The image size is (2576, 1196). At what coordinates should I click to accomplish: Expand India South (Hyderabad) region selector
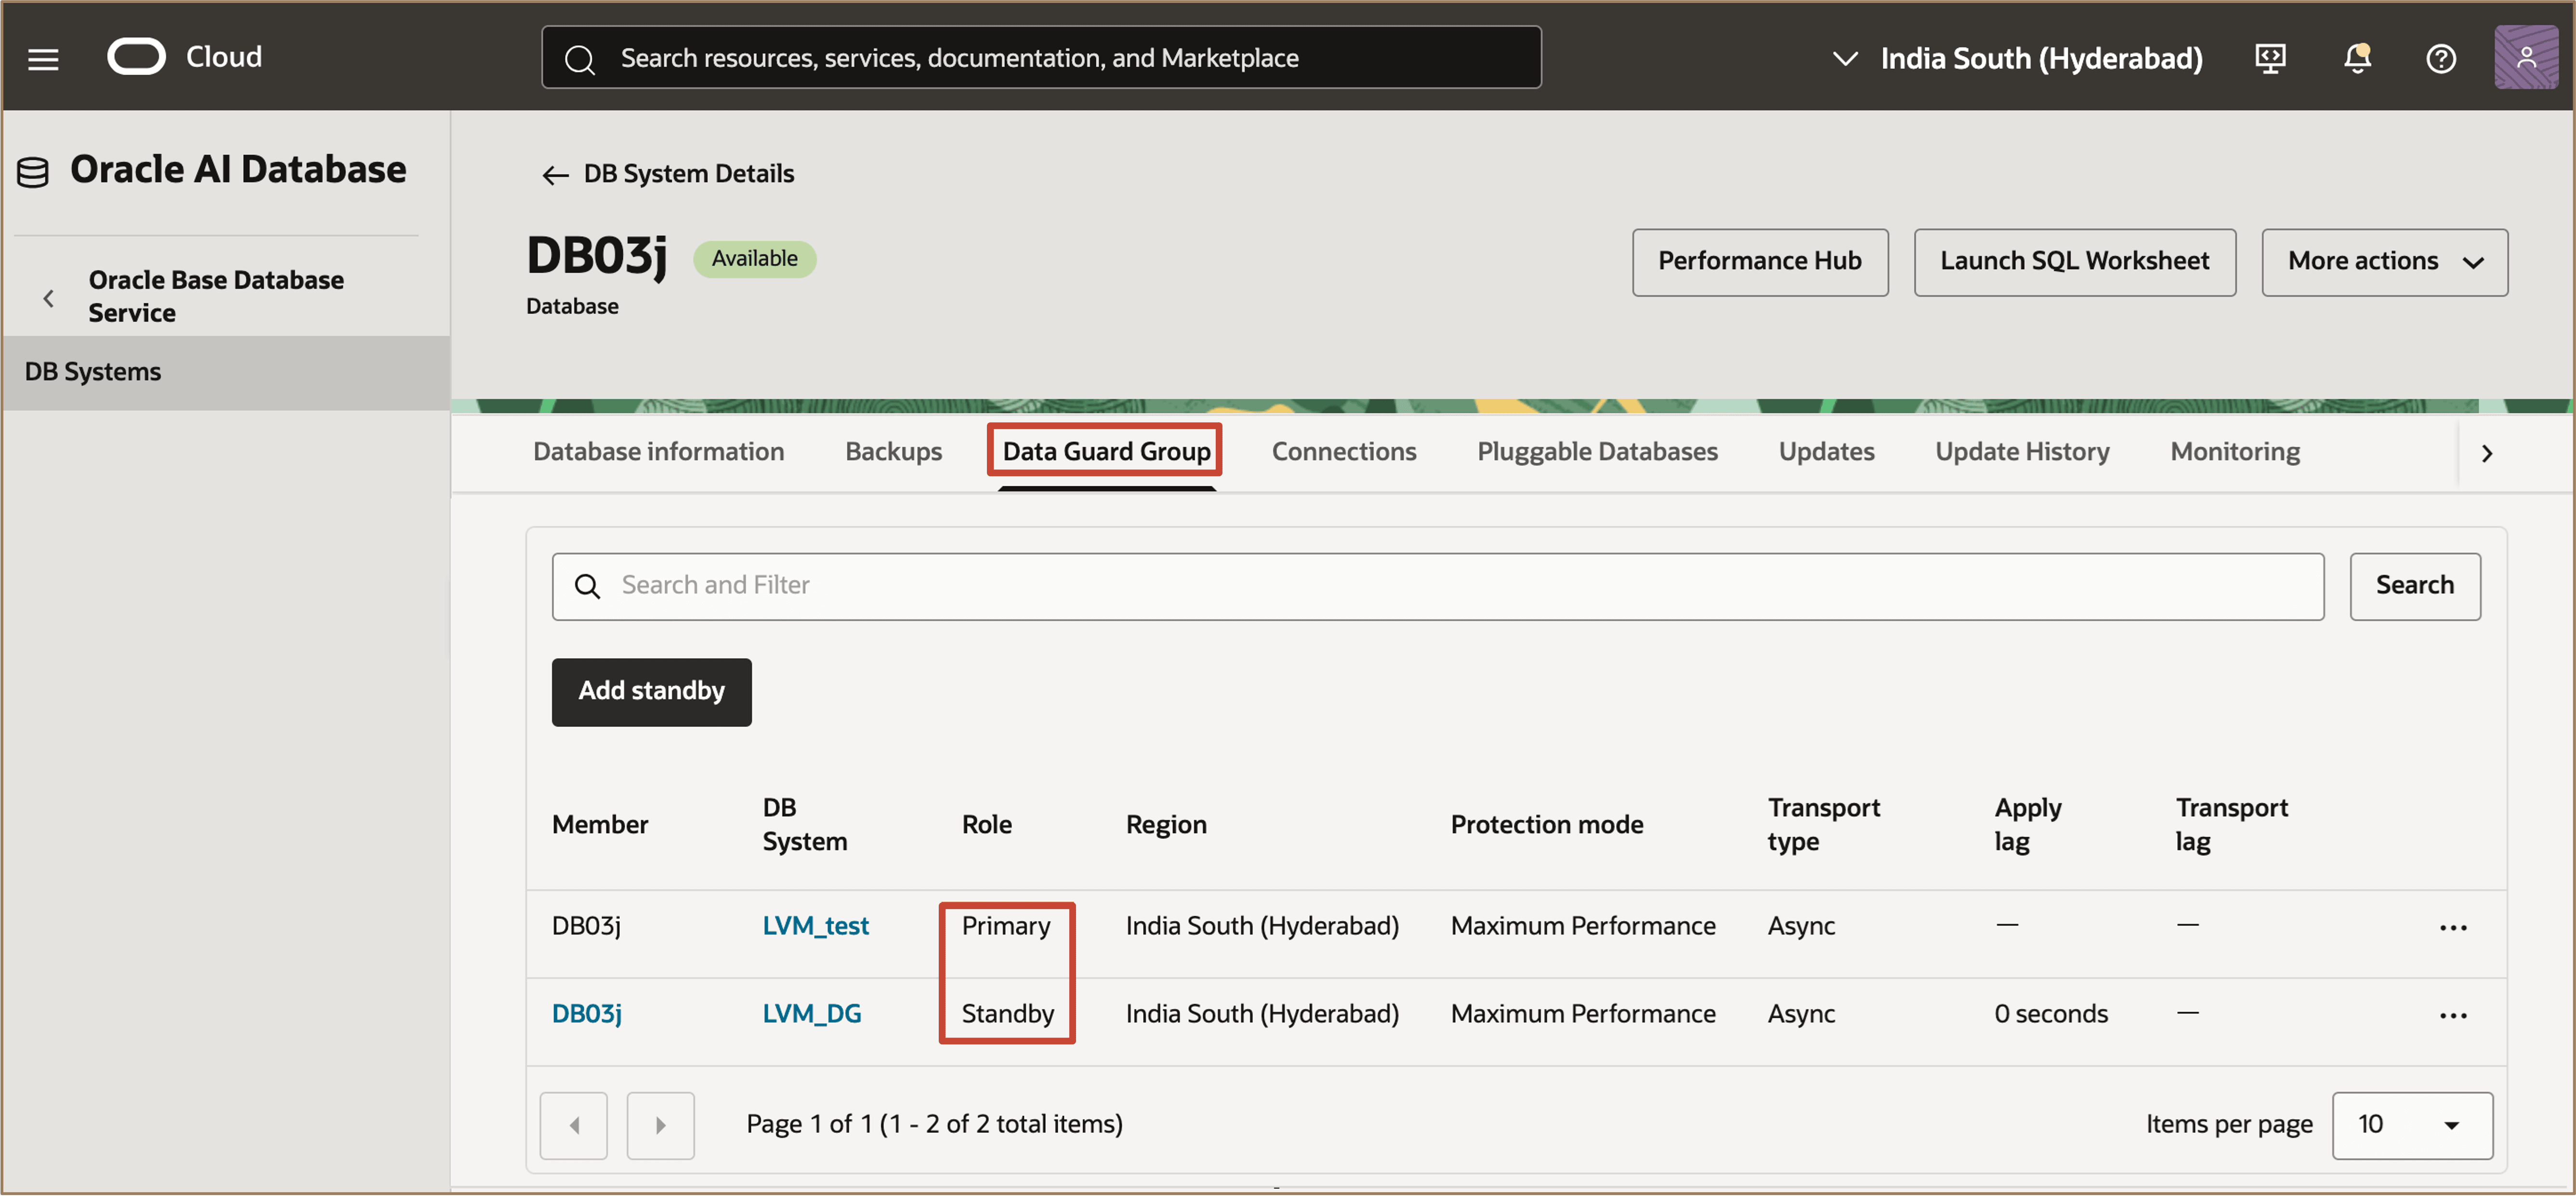(x=2016, y=58)
